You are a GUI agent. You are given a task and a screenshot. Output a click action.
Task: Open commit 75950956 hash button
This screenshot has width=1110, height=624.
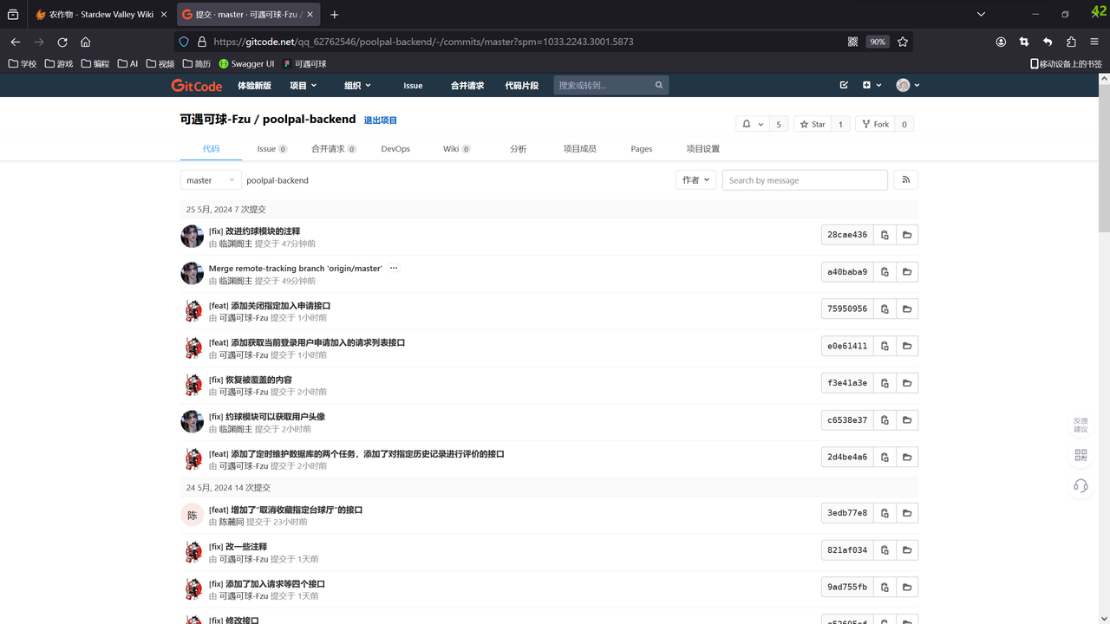tap(846, 309)
